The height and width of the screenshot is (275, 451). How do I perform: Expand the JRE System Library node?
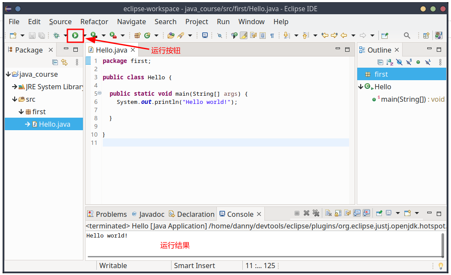point(14,87)
